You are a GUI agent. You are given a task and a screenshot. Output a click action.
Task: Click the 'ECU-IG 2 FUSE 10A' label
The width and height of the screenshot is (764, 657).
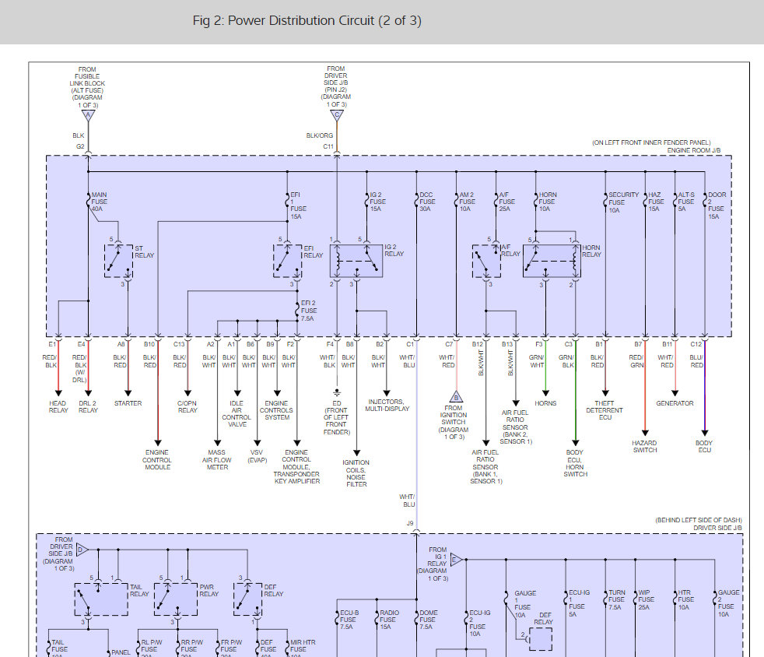tap(480, 624)
